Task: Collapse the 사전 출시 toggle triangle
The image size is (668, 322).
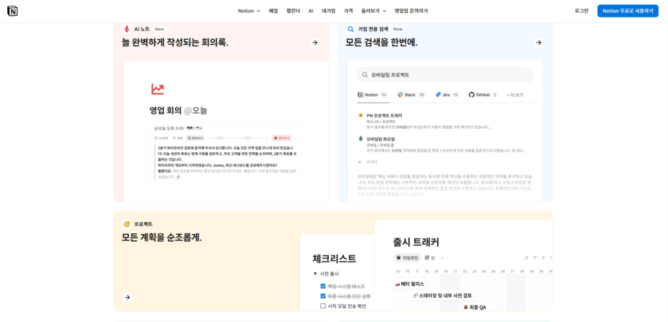Action: (315, 274)
